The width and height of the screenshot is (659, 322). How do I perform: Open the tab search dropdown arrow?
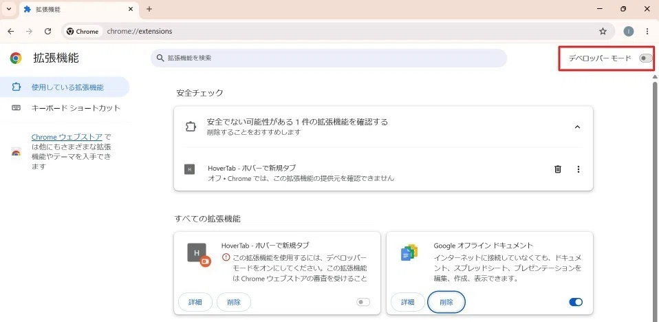[x=9, y=9]
